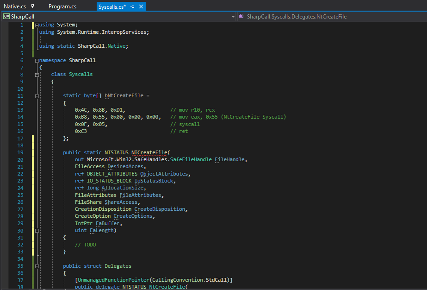Click the EaBuffer parameter
The image size is (427, 290).
coord(108,223)
